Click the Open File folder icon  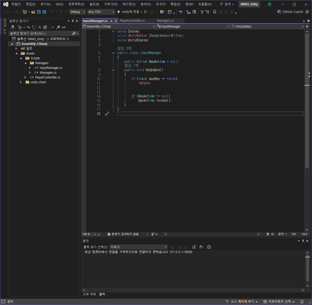[33, 12]
